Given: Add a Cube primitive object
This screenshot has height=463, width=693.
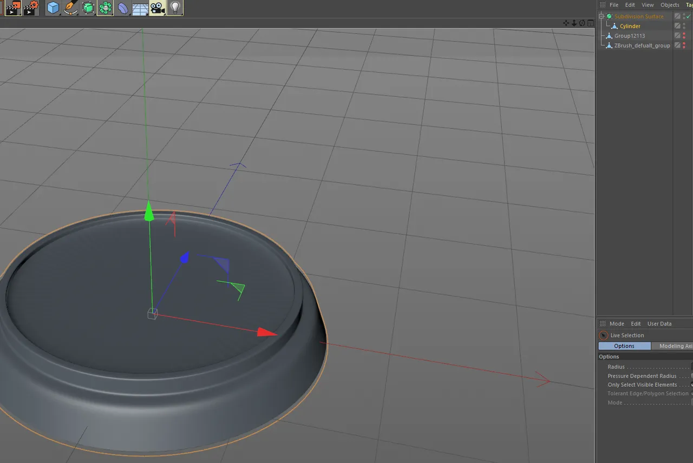Looking at the screenshot, I should click(x=53, y=8).
